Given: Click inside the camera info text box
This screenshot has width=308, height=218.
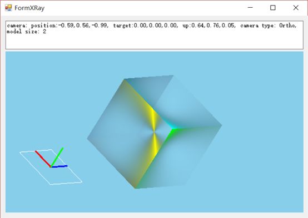Looking at the screenshot, I should pos(155,35).
